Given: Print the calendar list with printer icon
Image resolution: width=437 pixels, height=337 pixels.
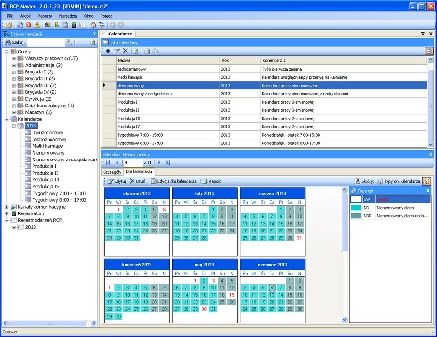Looking at the screenshot, I should (x=147, y=51).
